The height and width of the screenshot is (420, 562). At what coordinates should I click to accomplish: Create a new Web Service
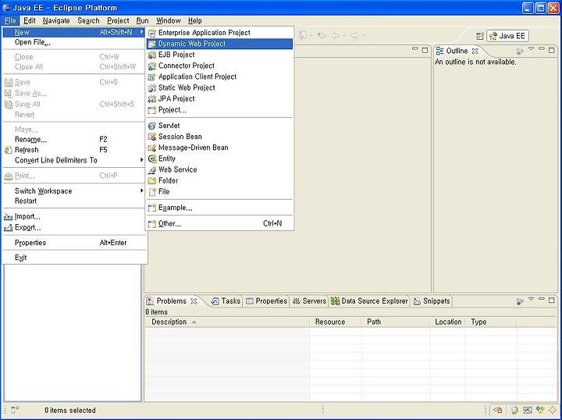[x=219, y=170]
